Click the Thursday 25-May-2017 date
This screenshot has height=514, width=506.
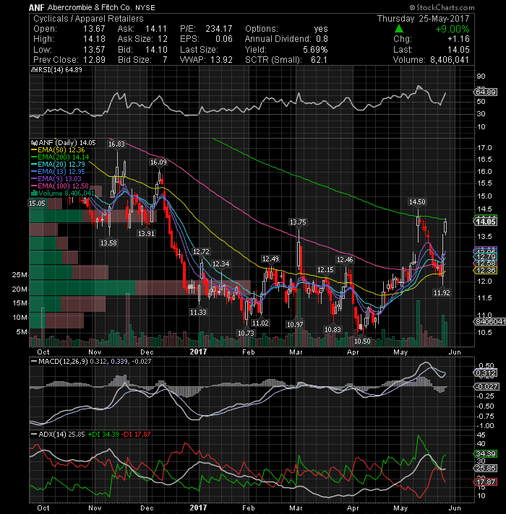(424, 19)
